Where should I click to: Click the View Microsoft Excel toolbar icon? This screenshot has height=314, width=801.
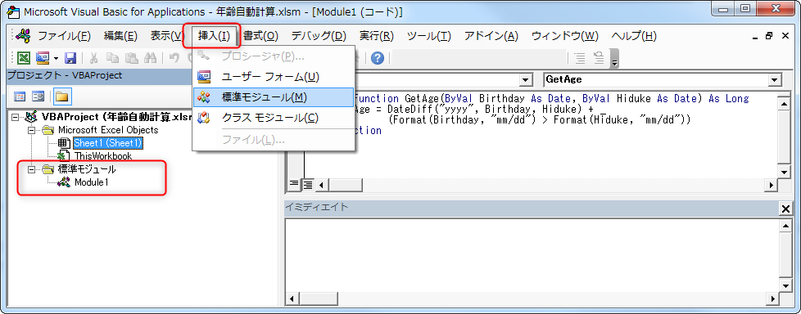[24, 58]
